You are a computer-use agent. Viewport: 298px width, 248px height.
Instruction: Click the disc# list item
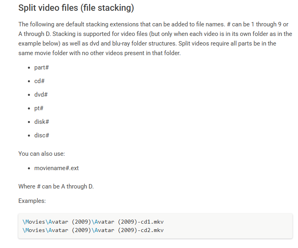pyautogui.click(x=41, y=135)
